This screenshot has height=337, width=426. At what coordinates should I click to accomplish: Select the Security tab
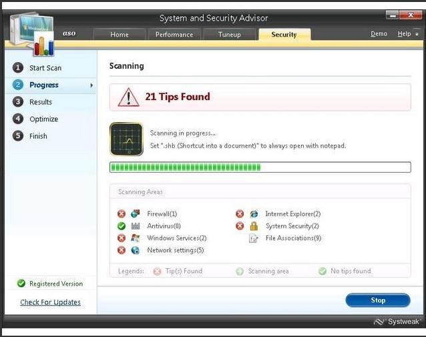click(284, 34)
